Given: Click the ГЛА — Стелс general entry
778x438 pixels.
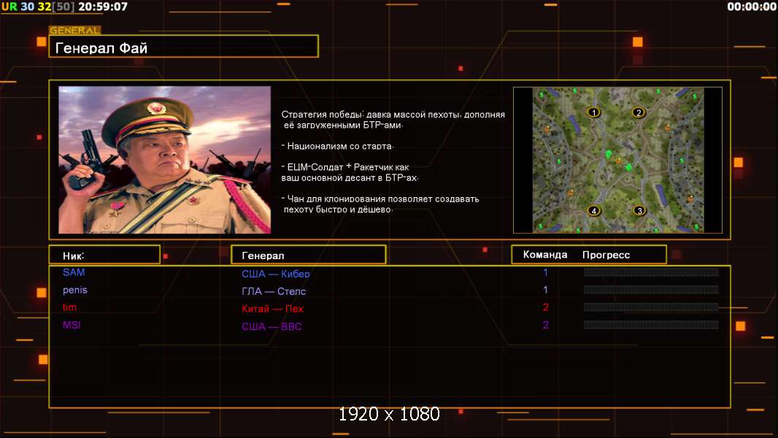Looking at the screenshot, I should (x=274, y=291).
